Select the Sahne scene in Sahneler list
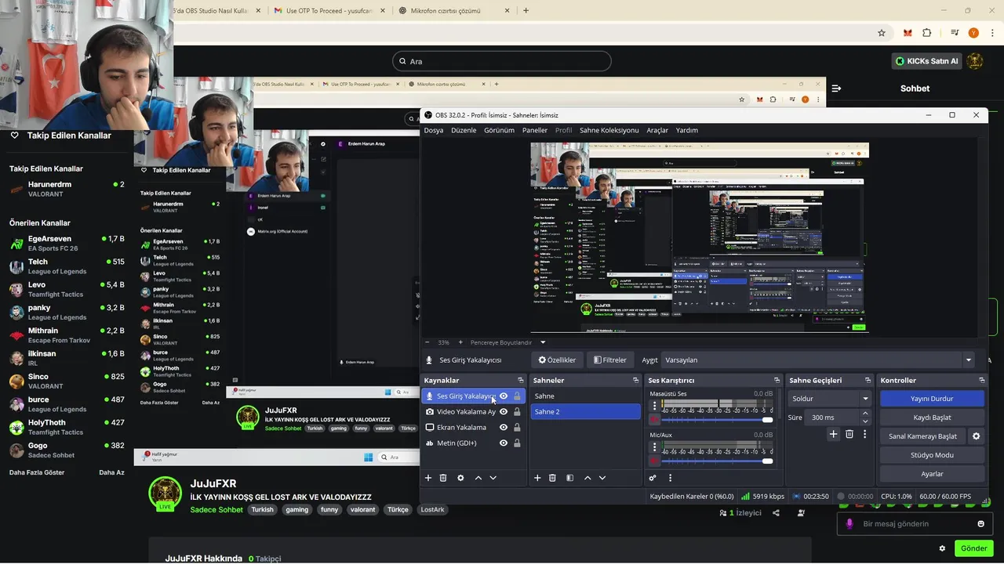Viewport: 1004px width, 564px height. click(x=585, y=396)
